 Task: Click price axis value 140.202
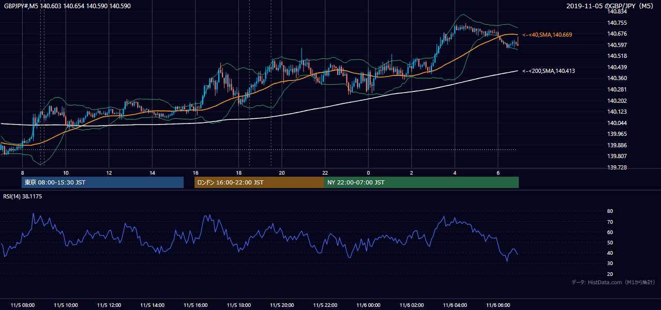[x=617, y=101]
